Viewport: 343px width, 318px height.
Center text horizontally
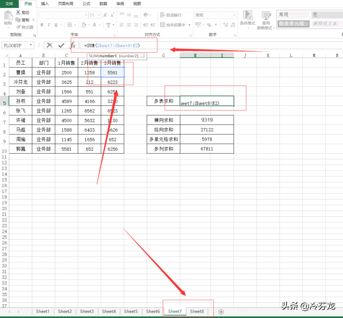[129, 25]
